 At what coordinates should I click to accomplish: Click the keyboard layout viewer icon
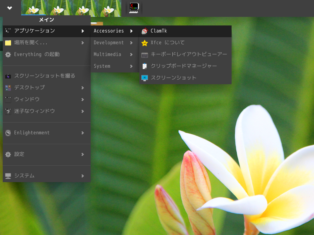click(144, 55)
